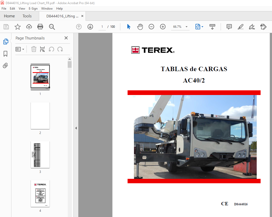Image resolution: width=272 pixels, height=217 pixels.
Task: Rotate page clockwise
Action: click(60, 49)
